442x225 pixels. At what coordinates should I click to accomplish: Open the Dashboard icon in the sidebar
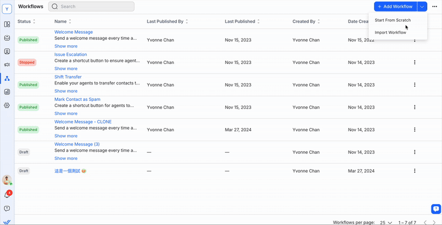tap(7, 24)
